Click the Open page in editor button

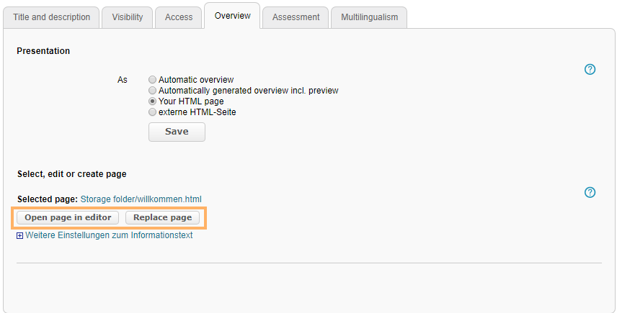68,217
